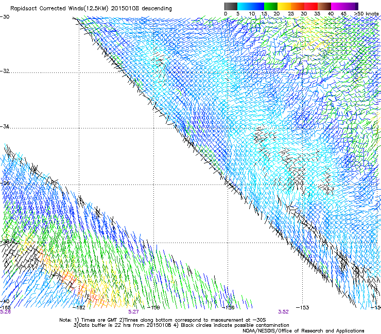This screenshot has width=381, height=334.
Task: Click the -30 latitude axis label
Action: pos(5,17)
